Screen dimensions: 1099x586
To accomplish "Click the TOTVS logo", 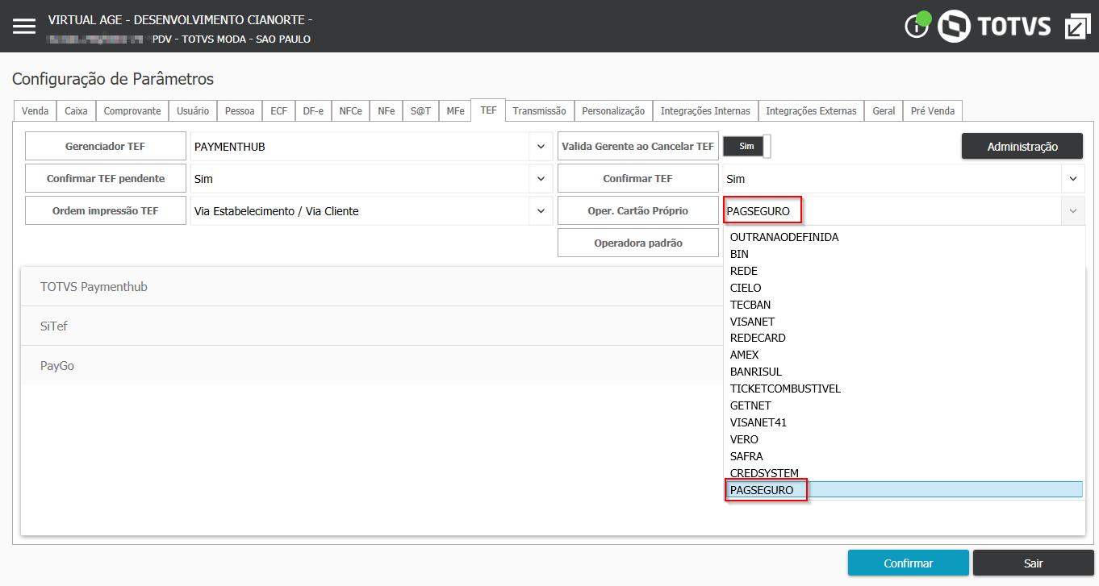I will pos(994,26).
